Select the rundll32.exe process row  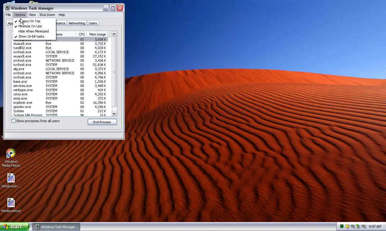pyautogui.click(x=60, y=48)
